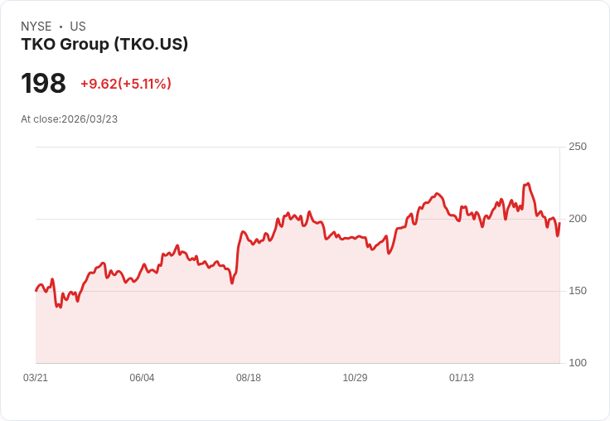Click the highest peak of the price line
This screenshot has height=421, width=610.
click(x=528, y=184)
